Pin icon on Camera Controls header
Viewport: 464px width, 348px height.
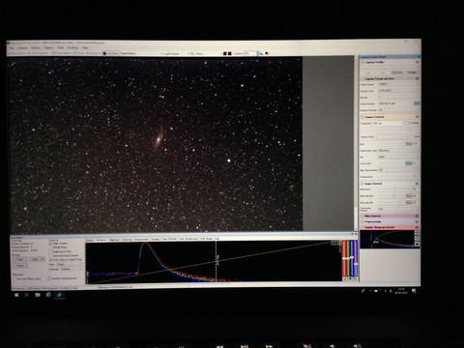click(x=418, y=117)
